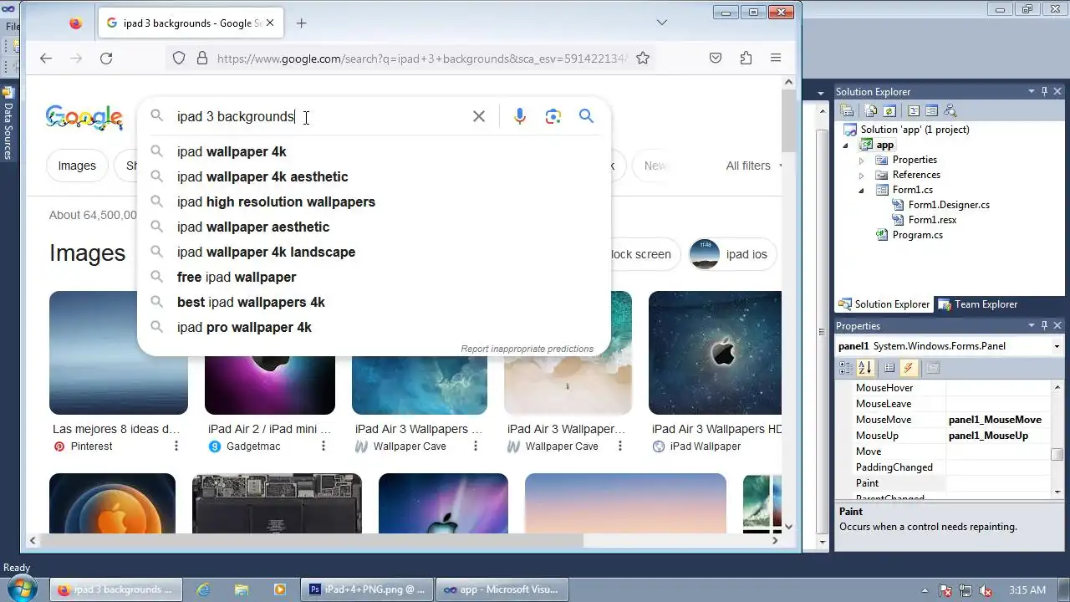This screenshot has width=1070, height=602.
Task: Show the Firefox list all tabs arrow
Action: pos(661,23)
